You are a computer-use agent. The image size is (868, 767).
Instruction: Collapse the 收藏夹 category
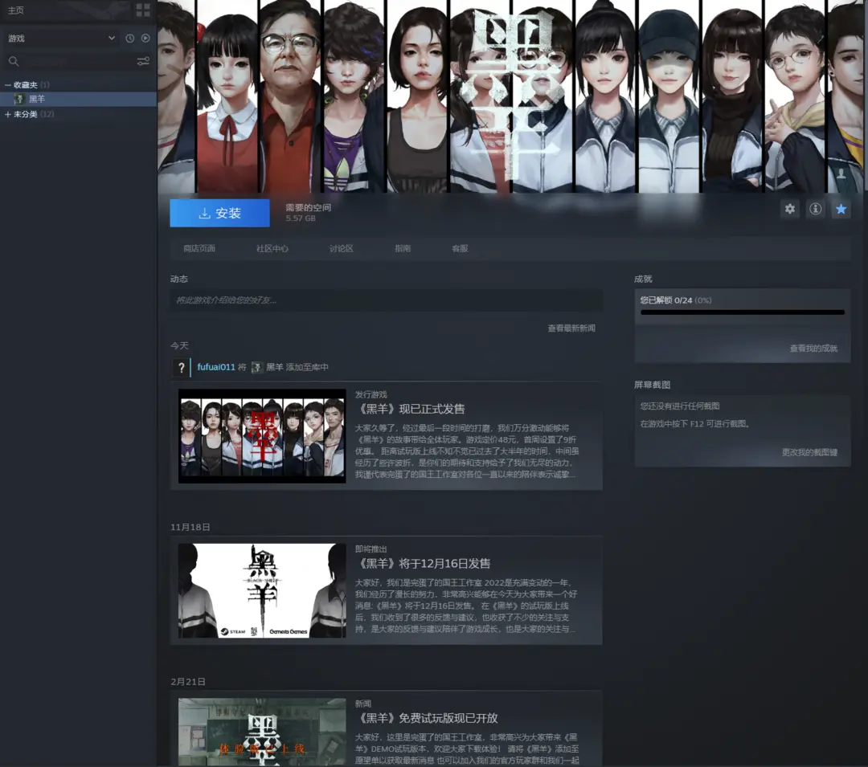point(8,84)
